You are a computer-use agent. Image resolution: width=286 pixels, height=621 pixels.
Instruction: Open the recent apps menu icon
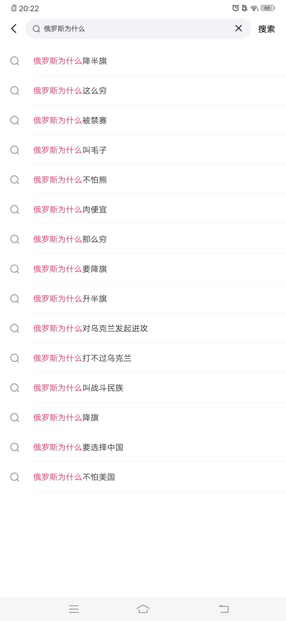[74, 609]
